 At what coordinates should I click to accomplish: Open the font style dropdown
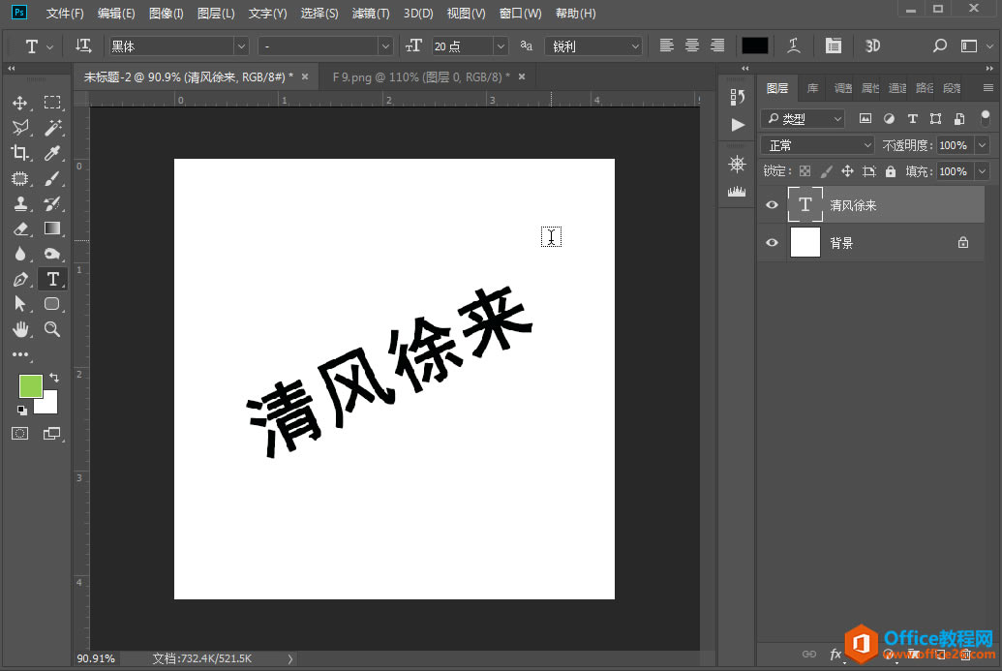pyautogui.click(x=385, y=46)
